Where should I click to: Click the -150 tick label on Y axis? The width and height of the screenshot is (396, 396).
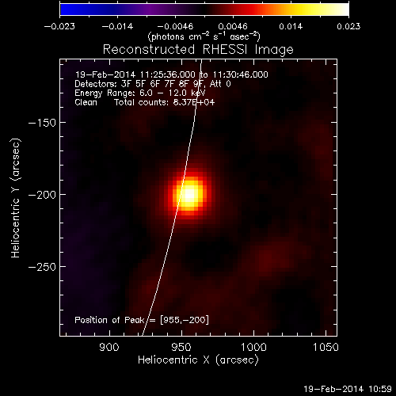tap(42, 123)
